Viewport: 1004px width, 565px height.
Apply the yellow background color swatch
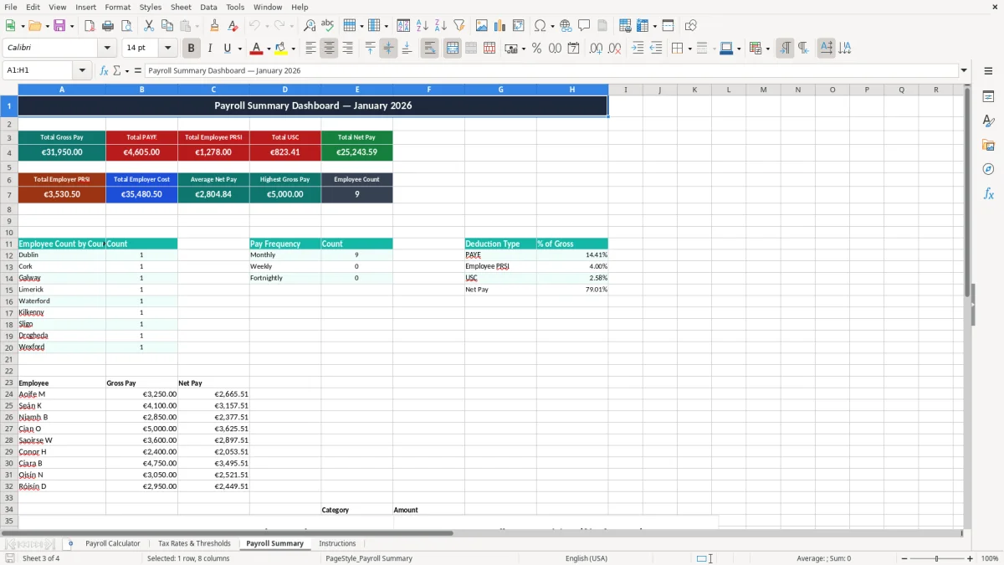(x=281, y=49)
